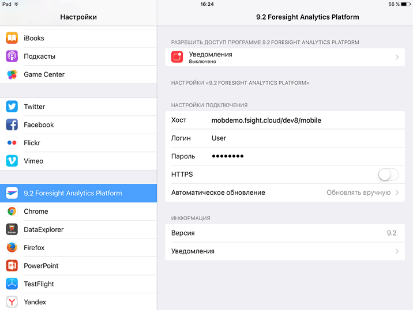The width and height of the screenshot is (413, 310).
Task: Tap the Podcasts purple icon
Action: 12,56
